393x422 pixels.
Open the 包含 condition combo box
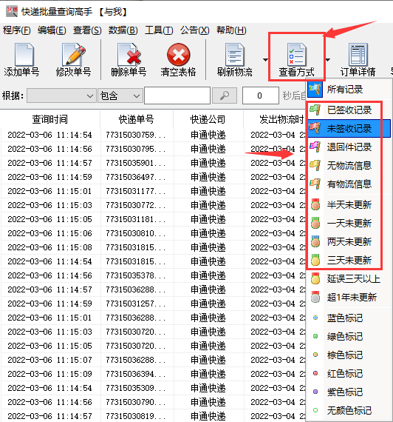(x=120, y=96)
